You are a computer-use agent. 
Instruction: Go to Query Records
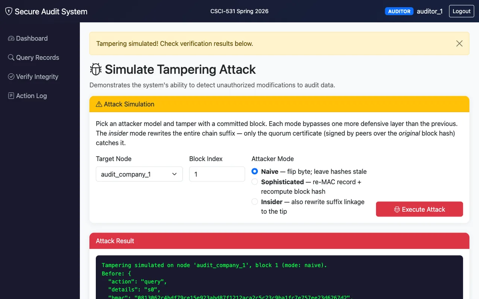click(x=34, y=58)
